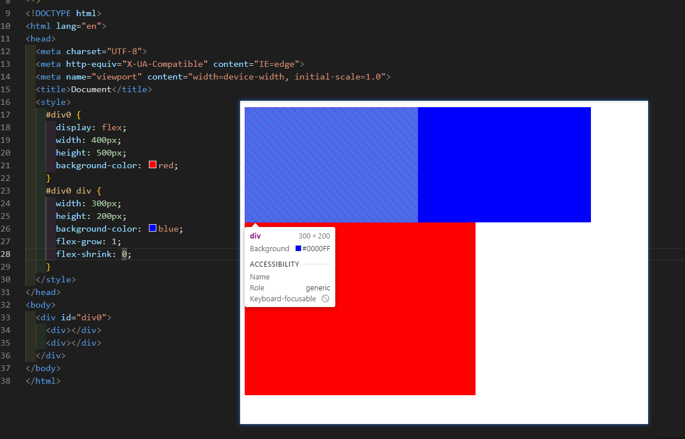
Task: Click the closing </style> tag on line 30
Action: coord(56,279)
